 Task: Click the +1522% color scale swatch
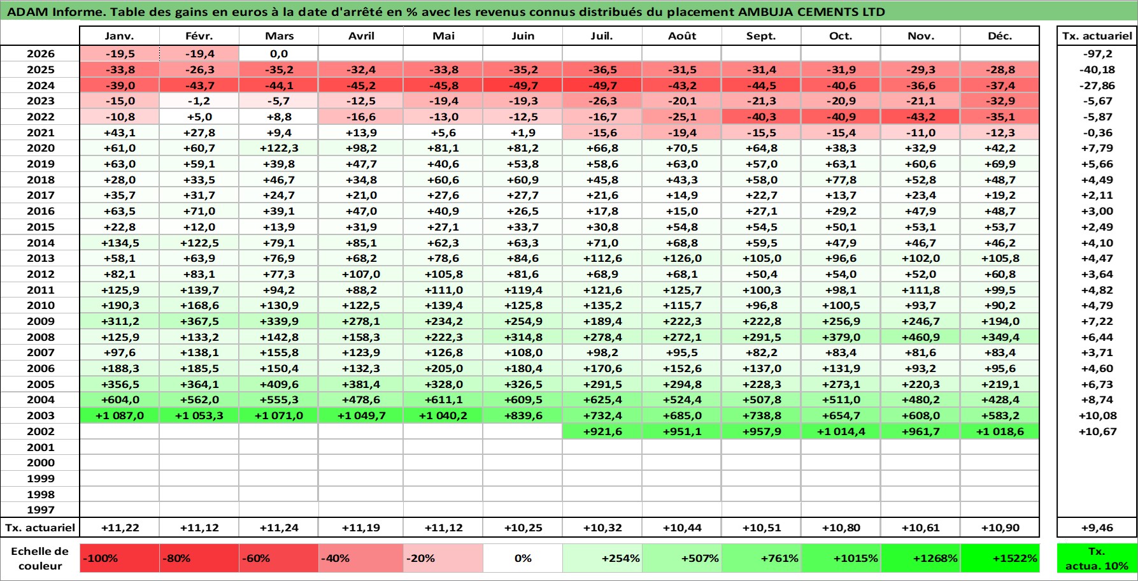(x=1000, y=558)
